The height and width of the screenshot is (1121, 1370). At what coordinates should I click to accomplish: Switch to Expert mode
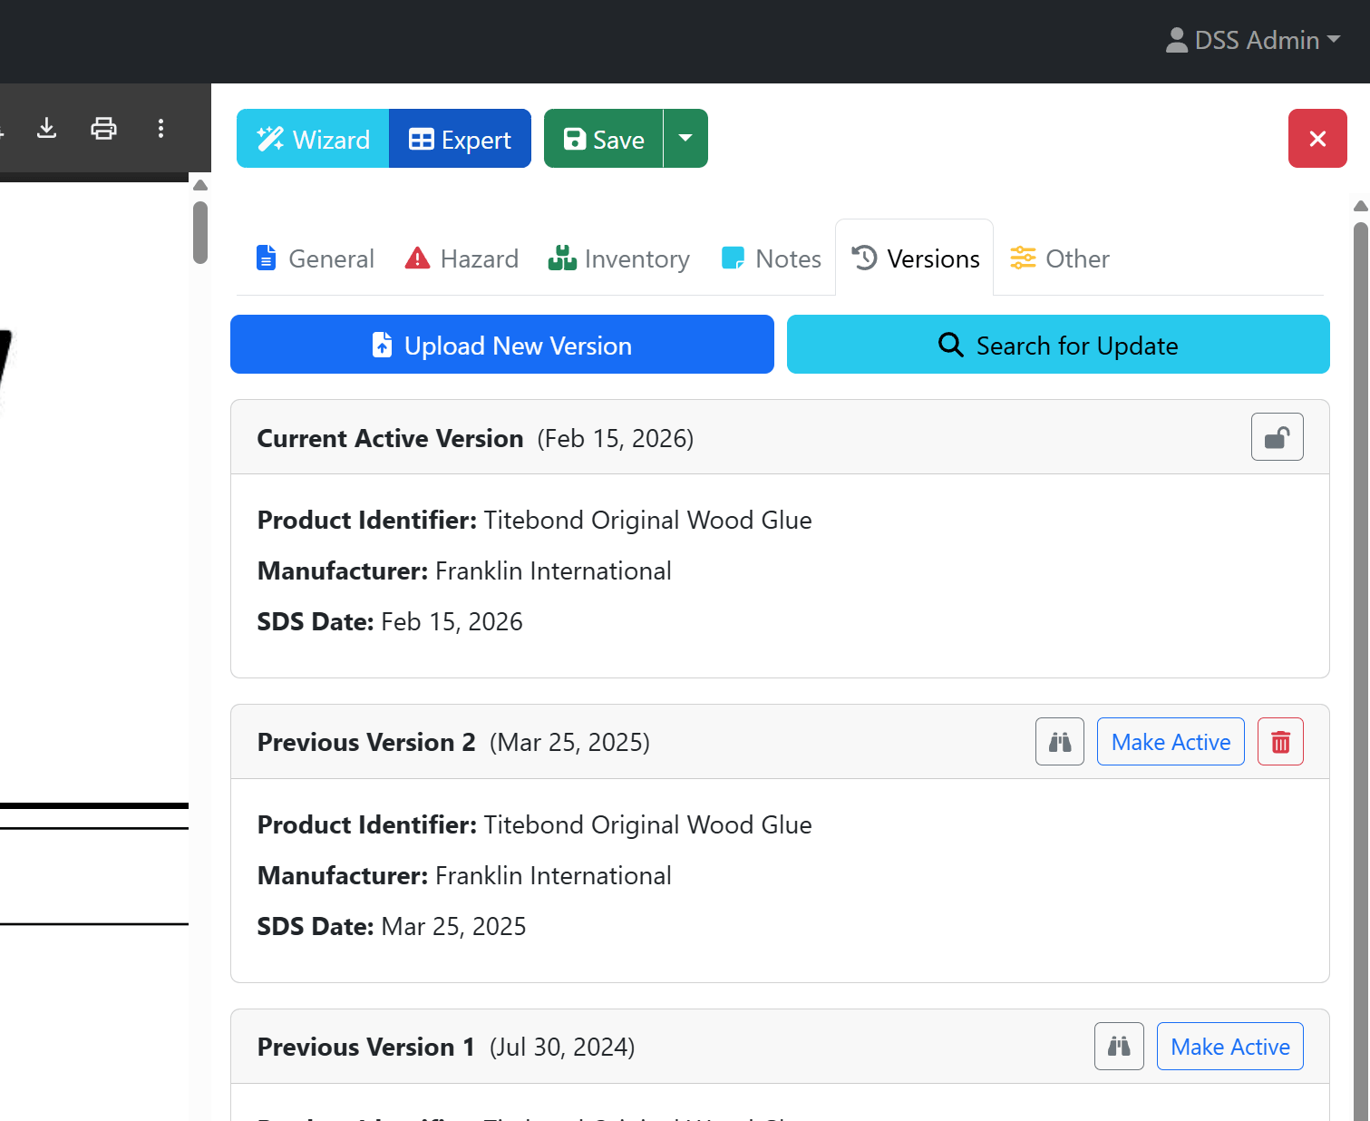pos(460,139)
